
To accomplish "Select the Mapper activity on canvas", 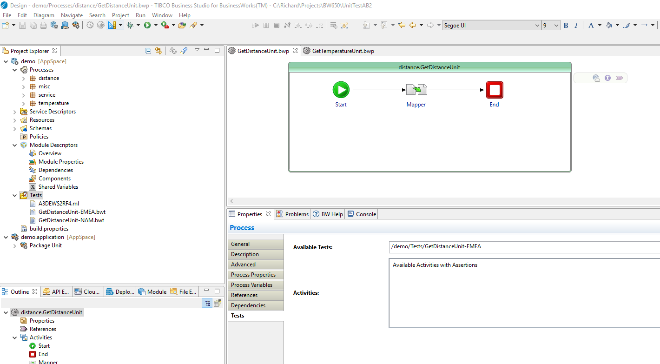I will coord(416,90).
